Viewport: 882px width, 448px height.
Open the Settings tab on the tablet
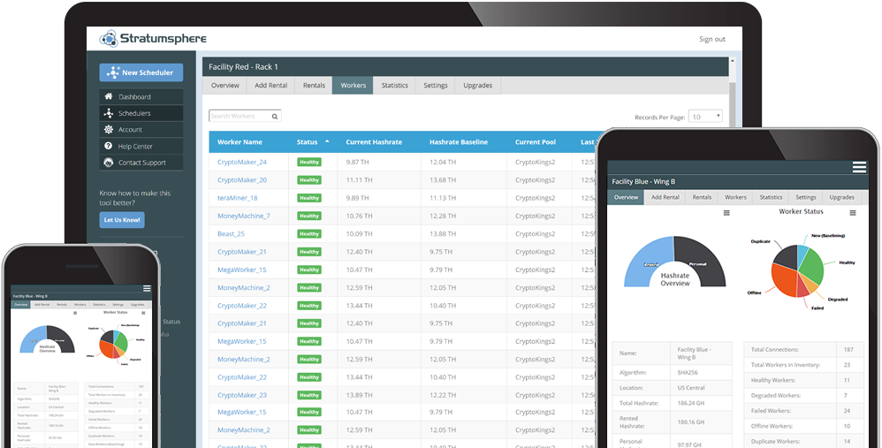[x=805, y=197]
